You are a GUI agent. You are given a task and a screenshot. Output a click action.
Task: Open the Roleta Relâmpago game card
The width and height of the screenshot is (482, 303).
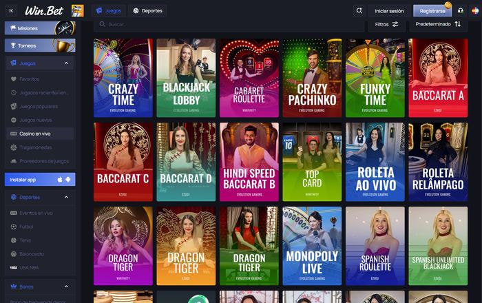(x=438, y=162)
